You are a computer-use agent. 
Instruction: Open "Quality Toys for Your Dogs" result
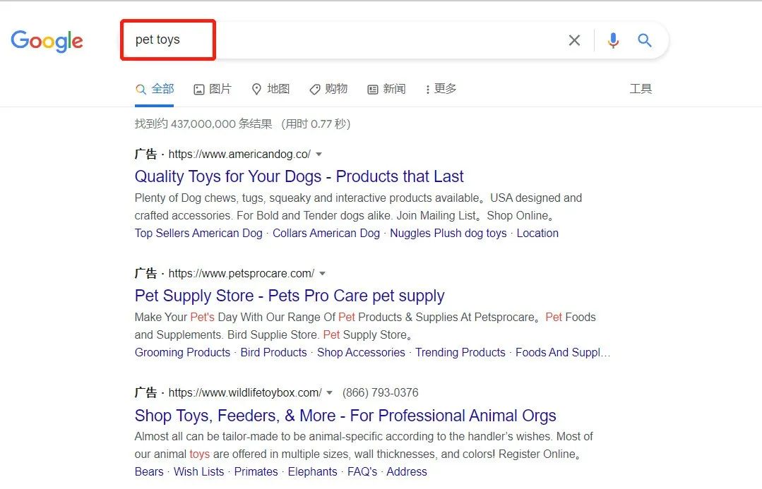click(x=299, y=176)
